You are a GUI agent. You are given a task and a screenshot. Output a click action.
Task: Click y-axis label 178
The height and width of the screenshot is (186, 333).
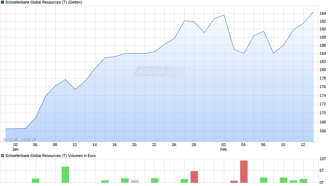[x=323, y=78]
